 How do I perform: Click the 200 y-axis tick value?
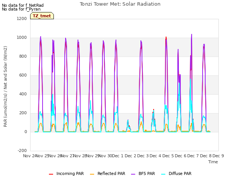click(x=23, y=113)
